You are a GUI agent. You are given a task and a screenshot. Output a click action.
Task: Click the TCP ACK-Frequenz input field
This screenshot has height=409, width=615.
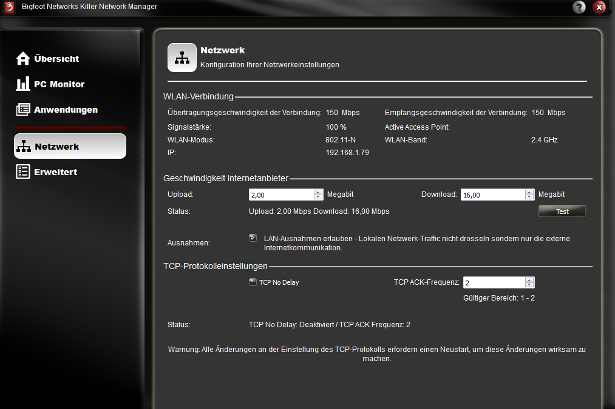pyautogui.click(x=494, y=282)
